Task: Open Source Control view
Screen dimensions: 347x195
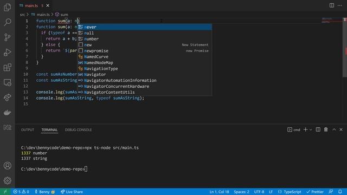Action: coord(7,37)
